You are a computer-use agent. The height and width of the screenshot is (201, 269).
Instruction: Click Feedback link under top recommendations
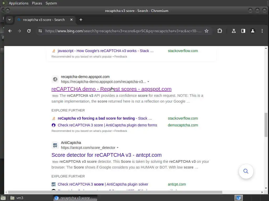click(121, 57)
